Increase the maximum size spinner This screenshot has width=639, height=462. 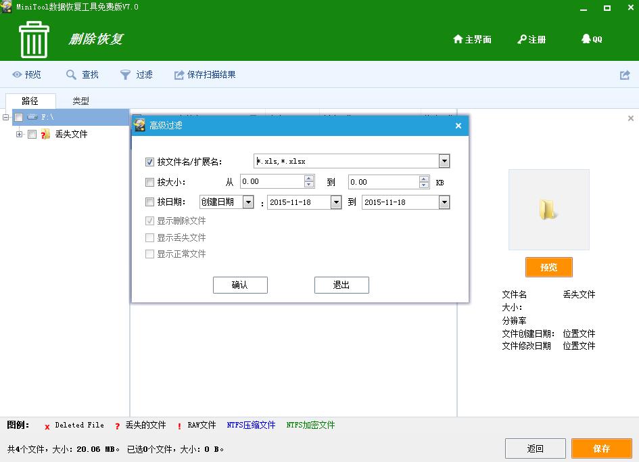click(x=424, y=178)
